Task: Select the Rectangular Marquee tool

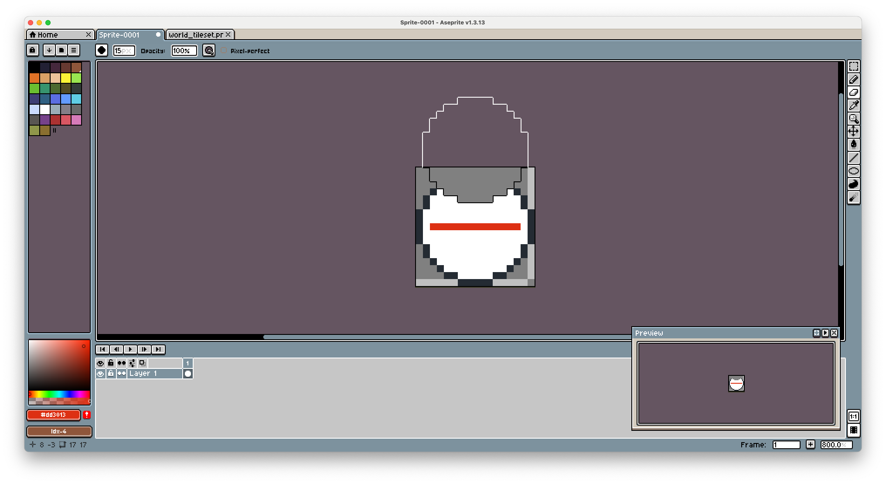Action: 853,66
